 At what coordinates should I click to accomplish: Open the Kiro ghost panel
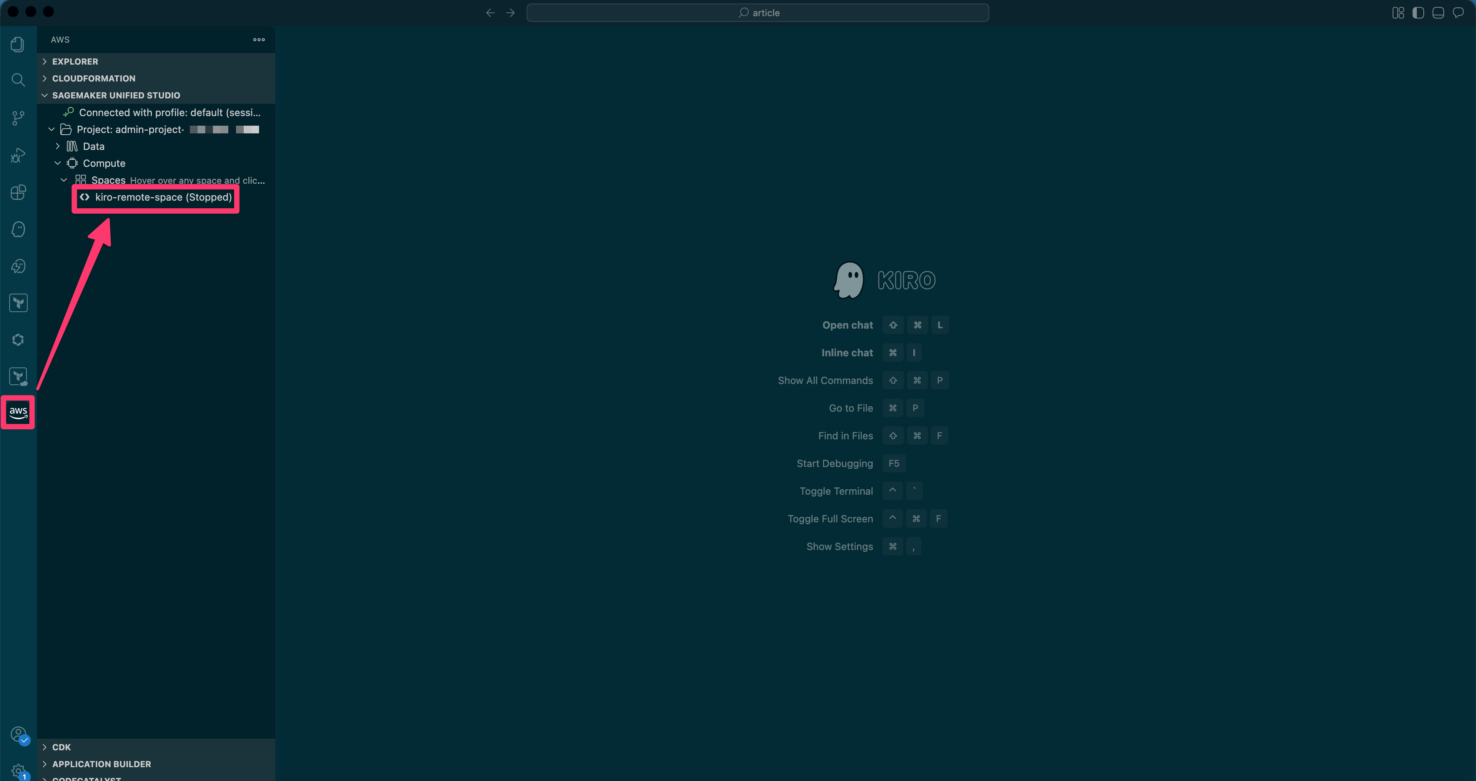(18, 229)
